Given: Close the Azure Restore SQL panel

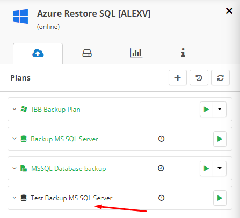Looking at the screenshot, I should [229, 11].
